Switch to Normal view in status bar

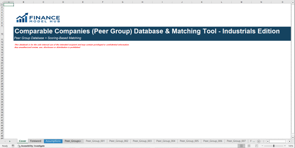point(241,146)
